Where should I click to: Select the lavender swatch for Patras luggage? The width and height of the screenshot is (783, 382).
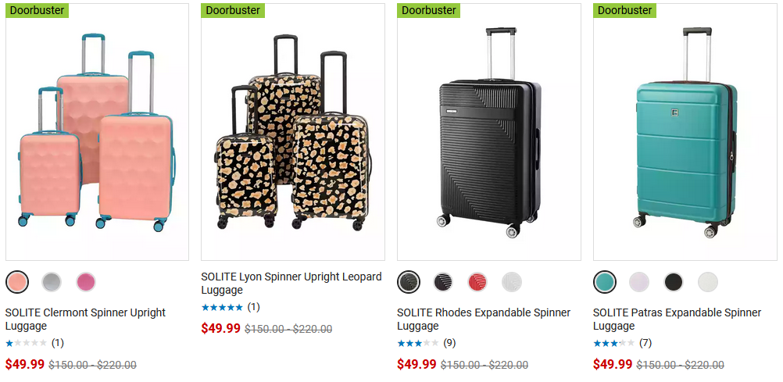click(639, 281)
